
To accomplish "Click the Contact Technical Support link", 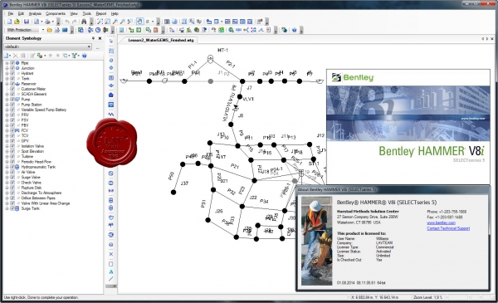I will 448,228.
